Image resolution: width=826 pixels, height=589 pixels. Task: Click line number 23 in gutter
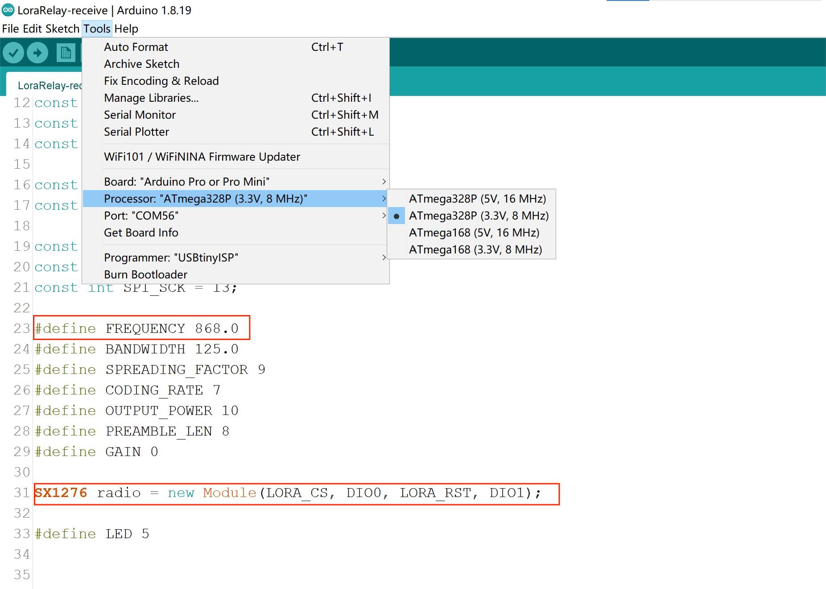pos(21,328)
